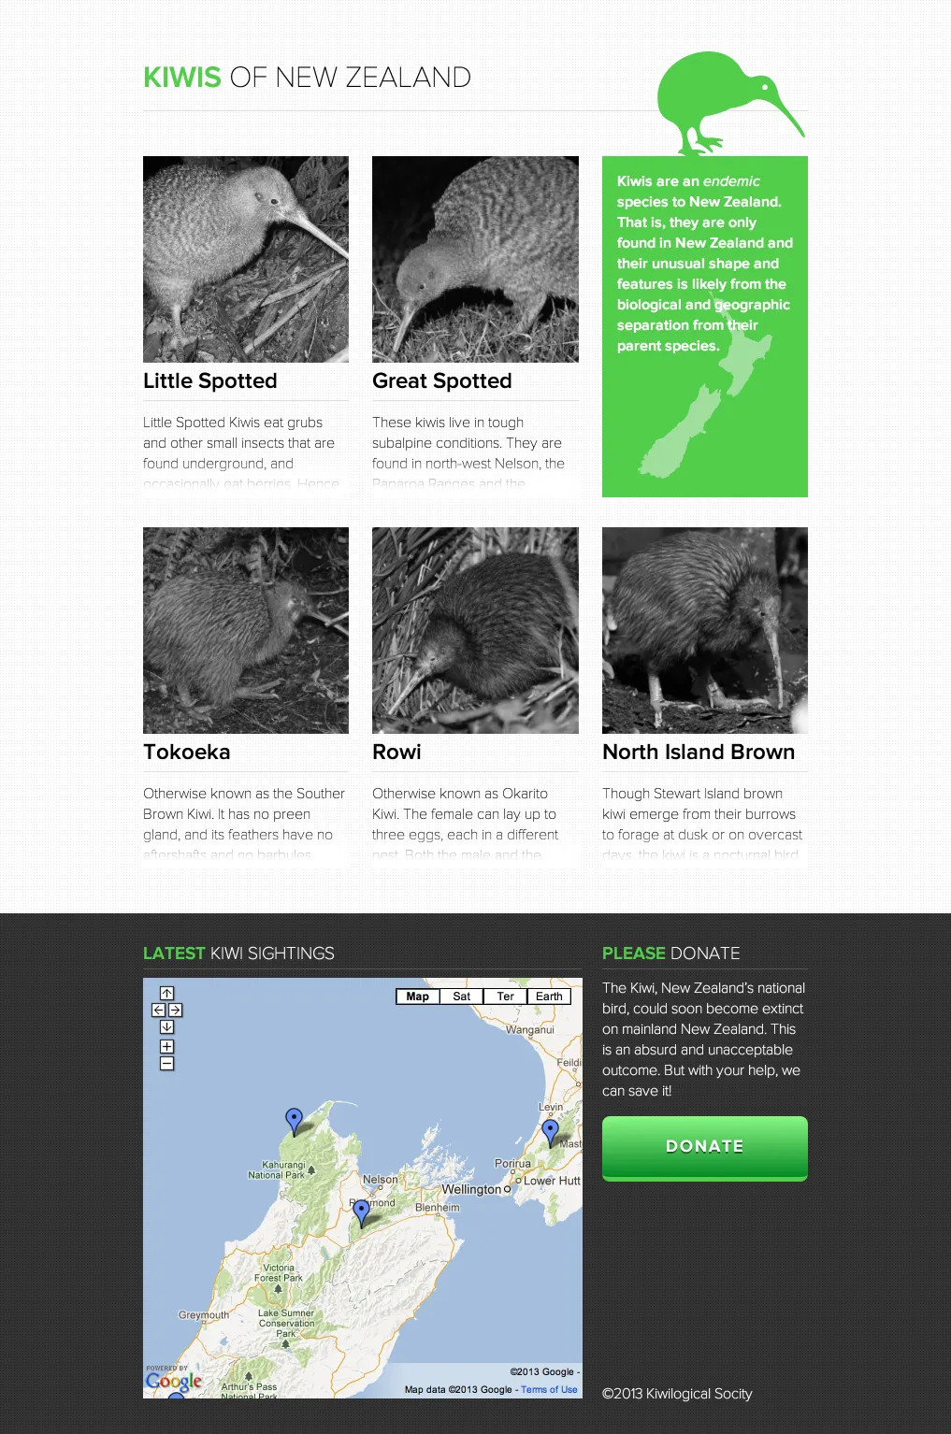Click the Little Spotted heading
The height and width of the screenshot is (1434, 951).
210,380
